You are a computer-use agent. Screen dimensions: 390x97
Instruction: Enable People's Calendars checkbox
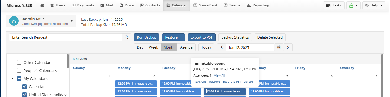pos(19,71)
